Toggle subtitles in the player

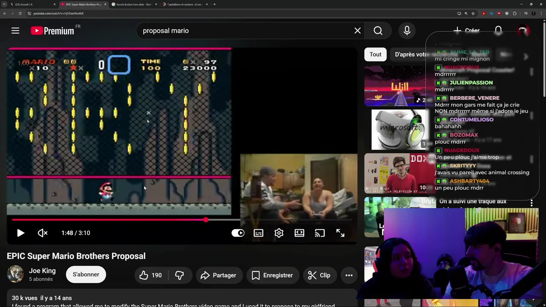click(258, 233)
